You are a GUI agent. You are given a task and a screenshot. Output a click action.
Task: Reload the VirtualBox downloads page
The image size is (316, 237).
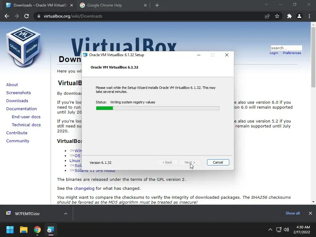[x=27, y=16]
